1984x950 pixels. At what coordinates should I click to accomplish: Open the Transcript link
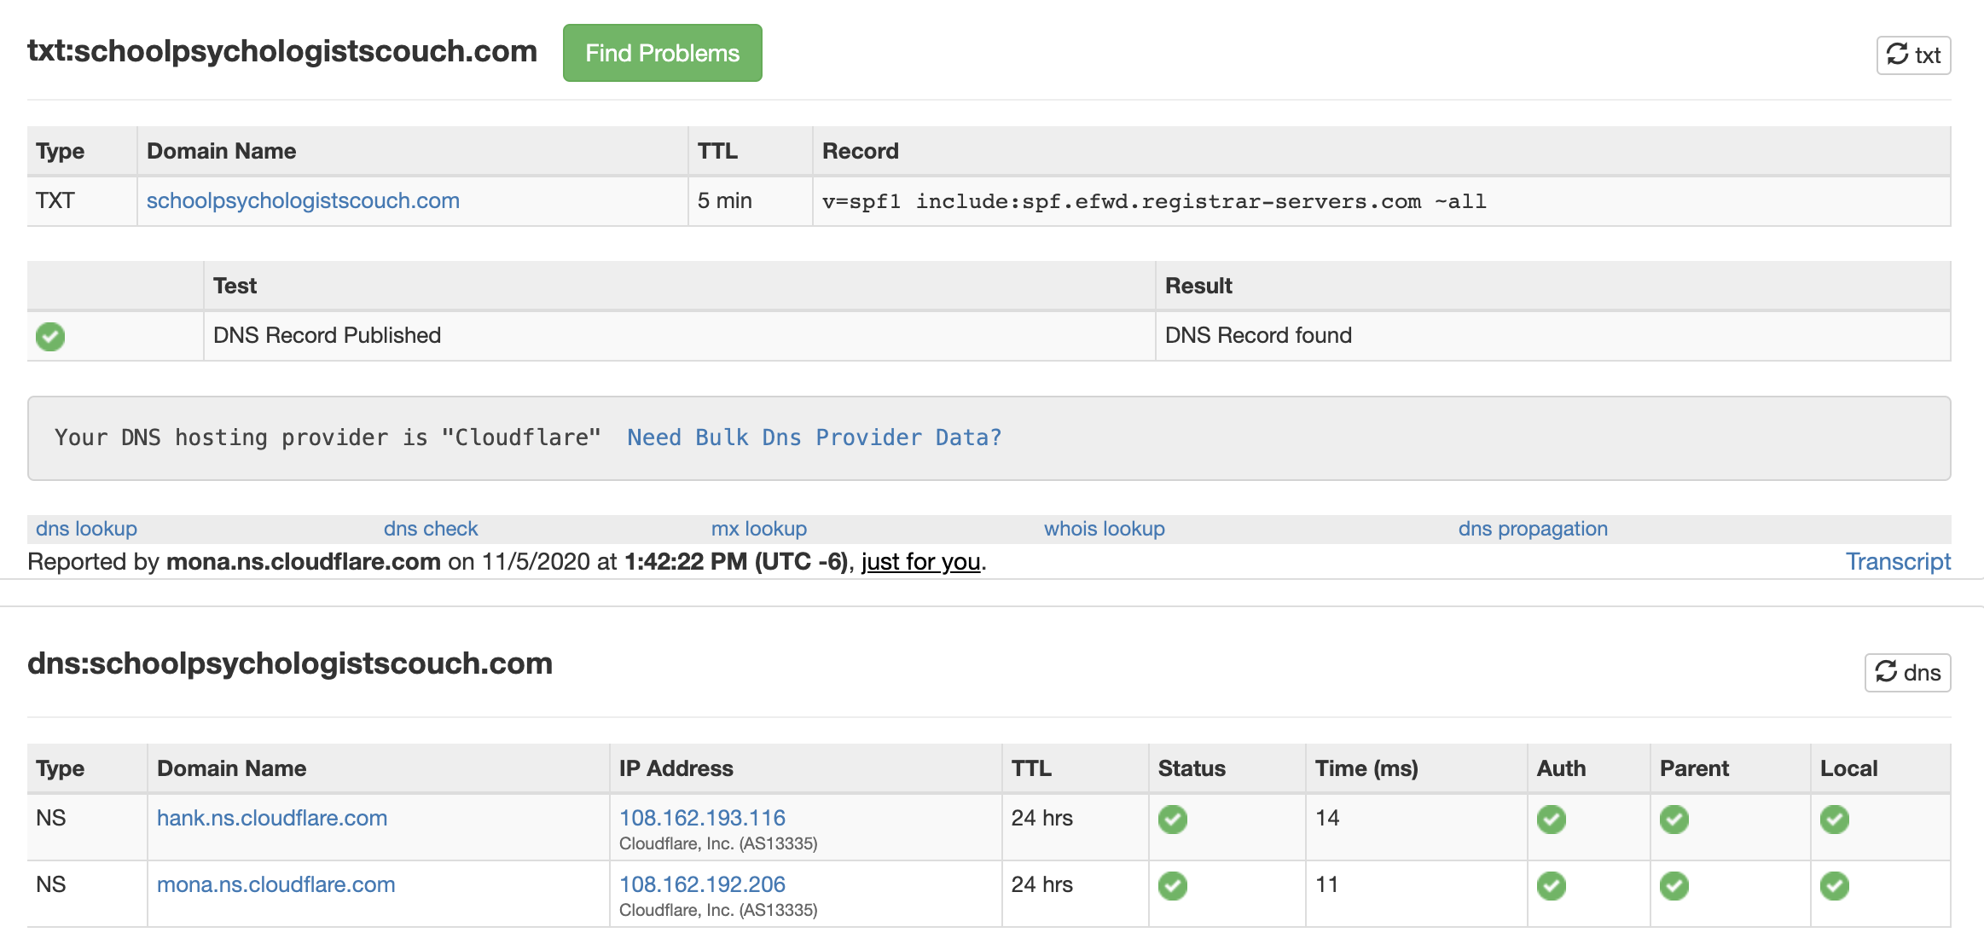point(1898,561)
